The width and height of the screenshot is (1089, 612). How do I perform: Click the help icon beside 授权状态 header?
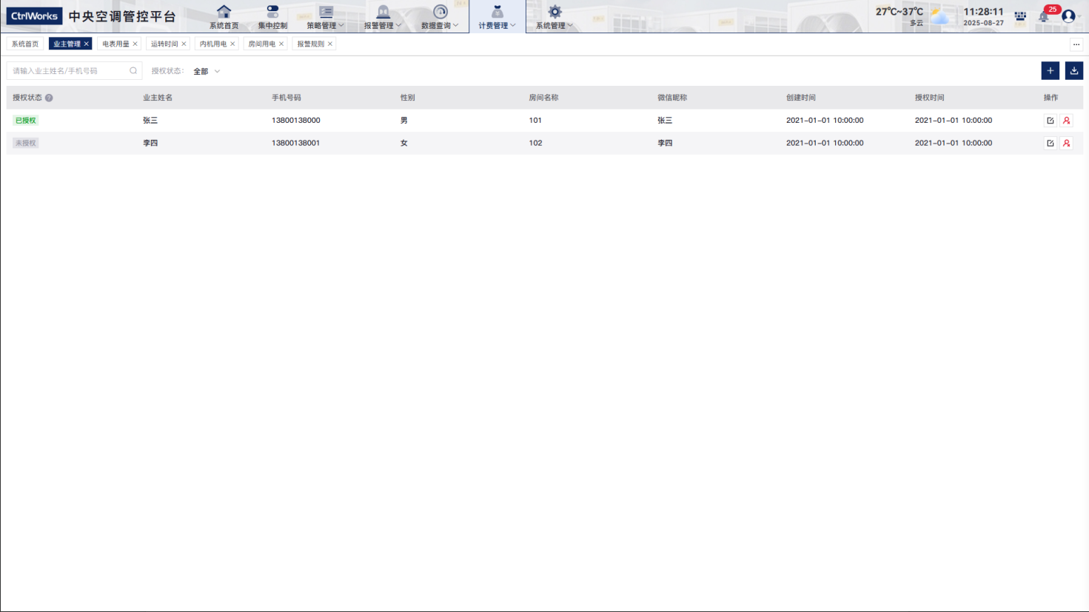49,98
